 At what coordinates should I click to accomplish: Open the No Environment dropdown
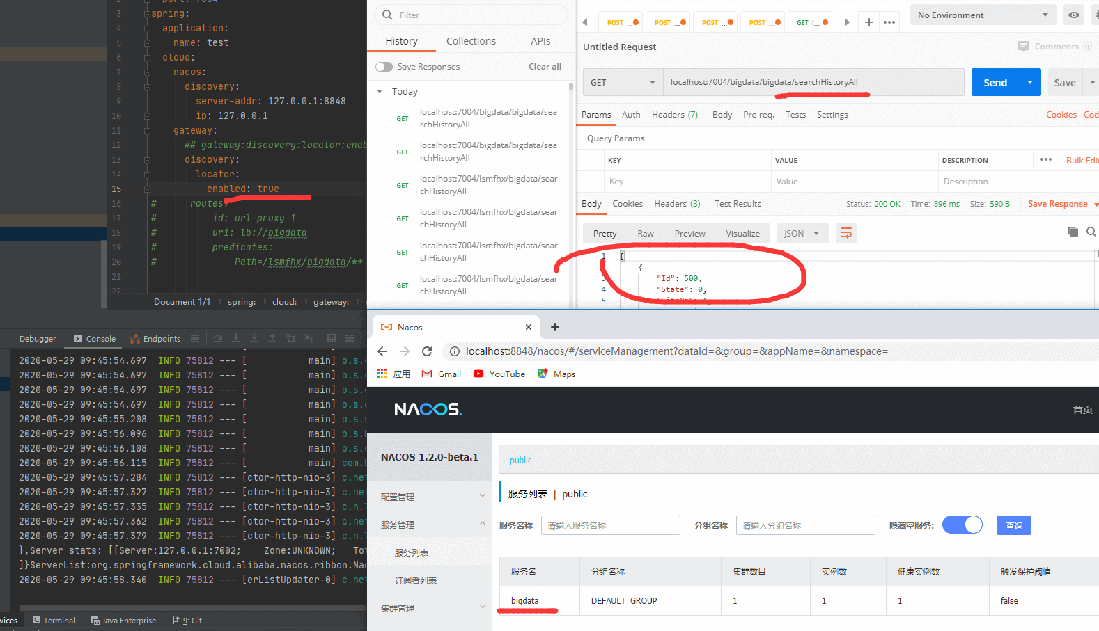pos(982,15)
